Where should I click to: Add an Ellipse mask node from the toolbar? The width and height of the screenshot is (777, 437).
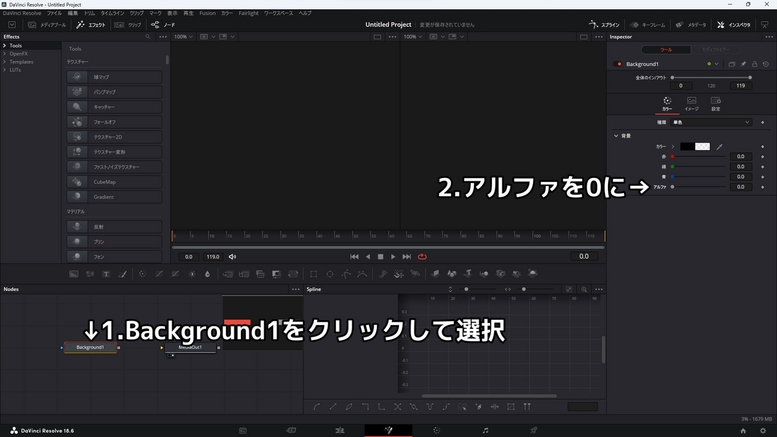point(329,273)
